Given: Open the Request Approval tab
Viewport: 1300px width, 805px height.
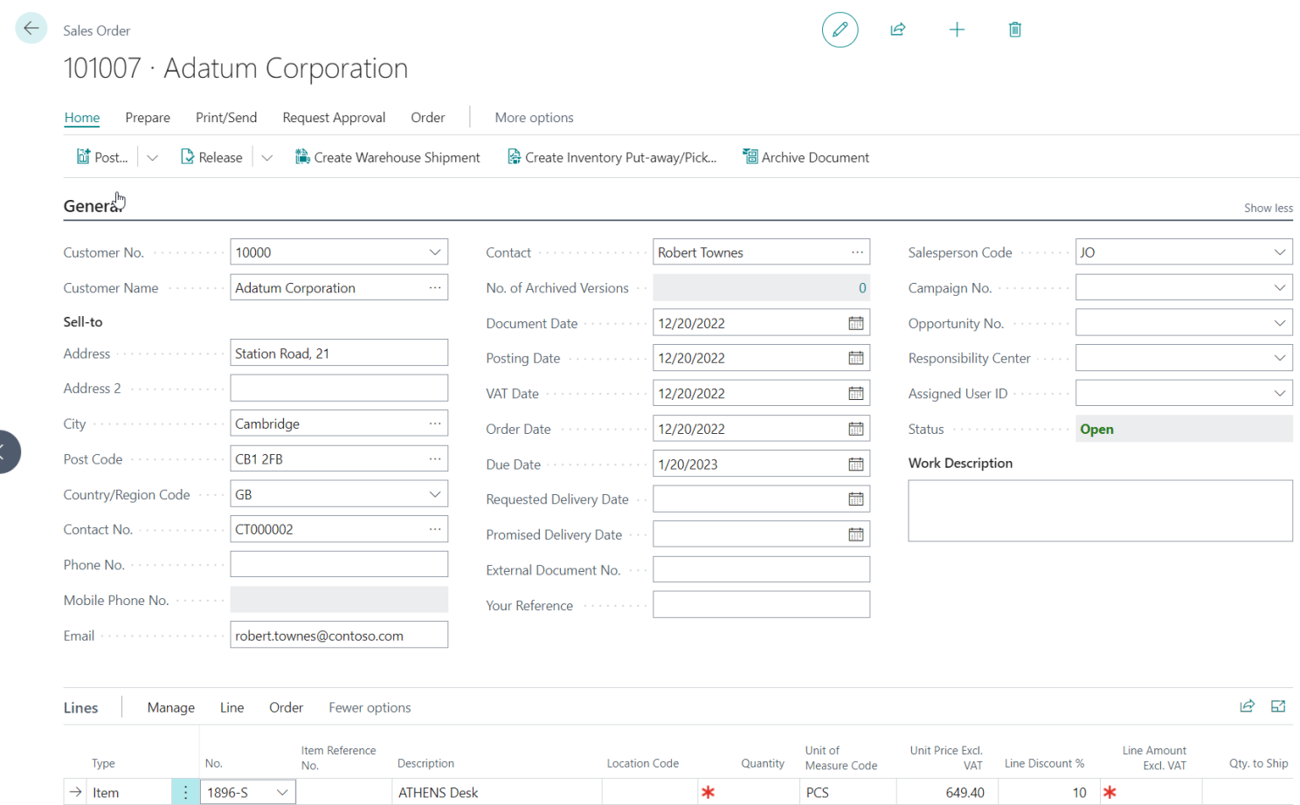Looking at the screenshot, I should (x=334, y=118).
